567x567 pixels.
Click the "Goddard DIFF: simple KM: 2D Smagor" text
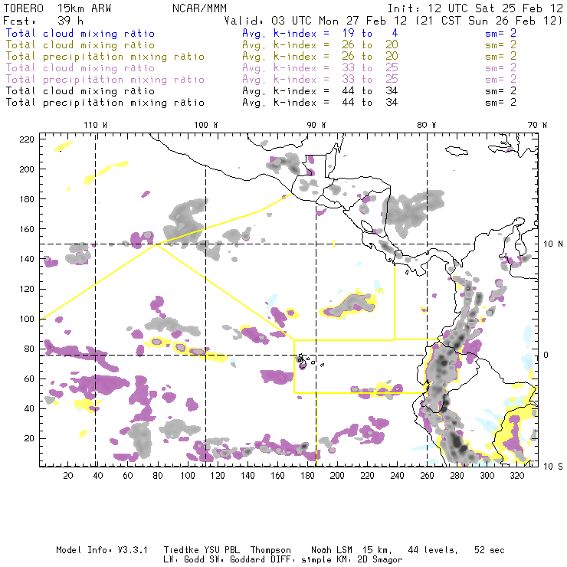[x=316, y=560]
